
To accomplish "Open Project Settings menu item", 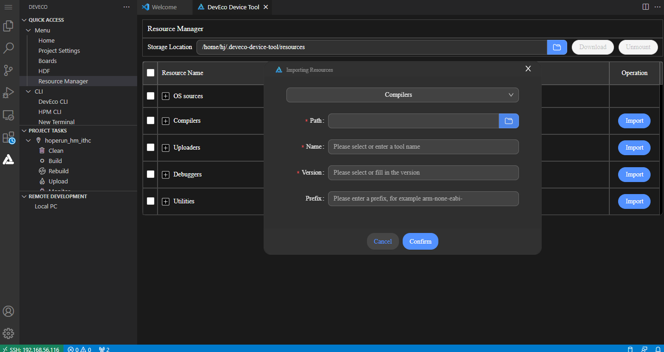I will pyautogui.click(x=59, y=50).
